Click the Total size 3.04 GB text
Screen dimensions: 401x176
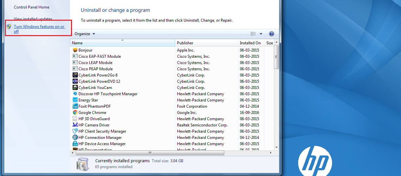[167, 161]
